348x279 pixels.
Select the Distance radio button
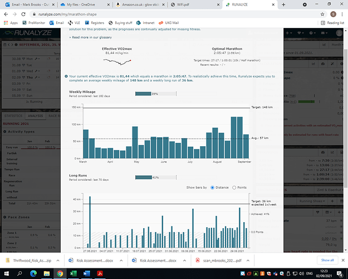pos(212,187)
